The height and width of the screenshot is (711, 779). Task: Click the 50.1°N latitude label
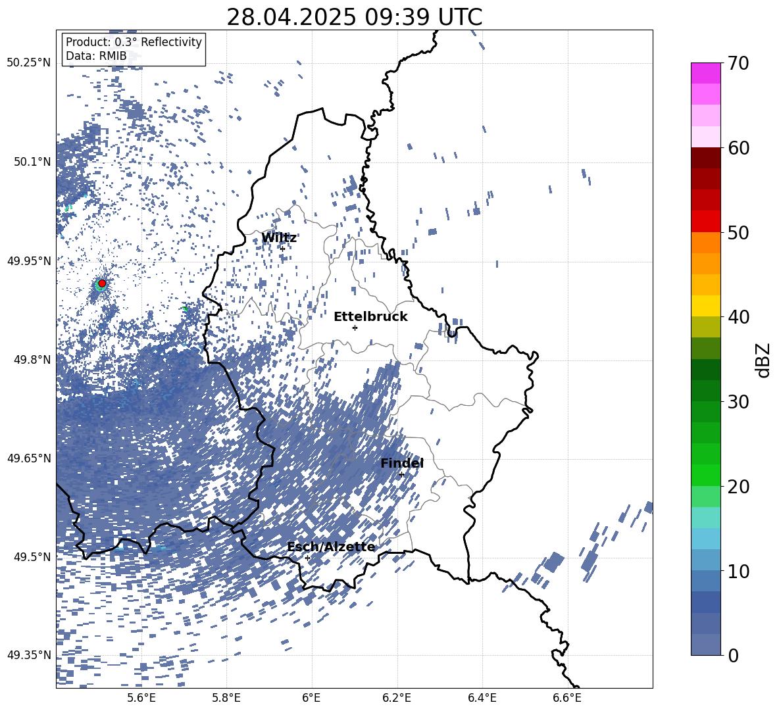pos(32,162)
